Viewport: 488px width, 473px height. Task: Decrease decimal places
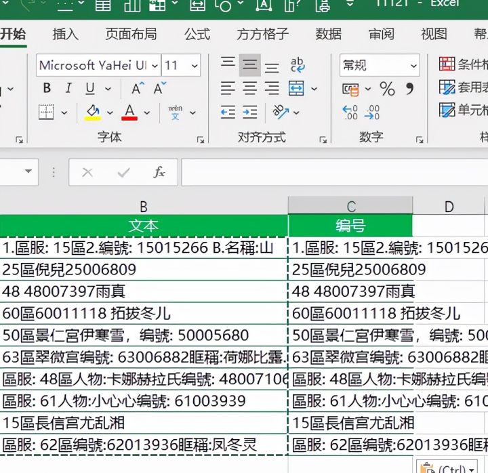point(372,112)
